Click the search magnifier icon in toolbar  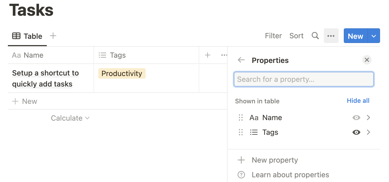[x=315, y=36]
